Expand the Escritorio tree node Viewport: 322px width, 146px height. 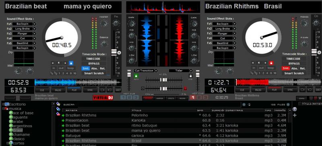(4, 104)
